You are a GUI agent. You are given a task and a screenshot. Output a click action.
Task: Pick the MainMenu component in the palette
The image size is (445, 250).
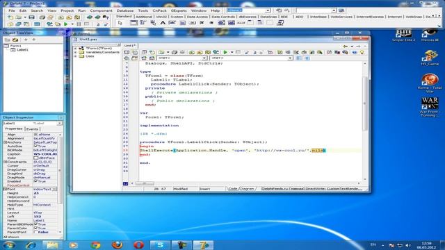coord(143,23)
